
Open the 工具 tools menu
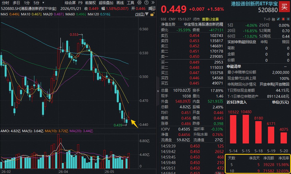[x=131, y=3]
